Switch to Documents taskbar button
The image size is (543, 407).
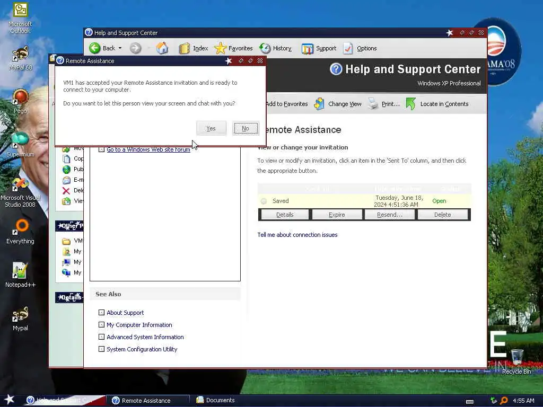216,400
